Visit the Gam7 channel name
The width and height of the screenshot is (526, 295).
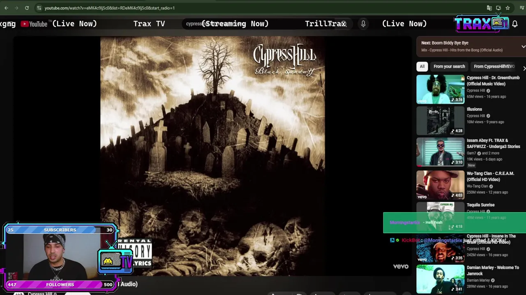point(471,153)
